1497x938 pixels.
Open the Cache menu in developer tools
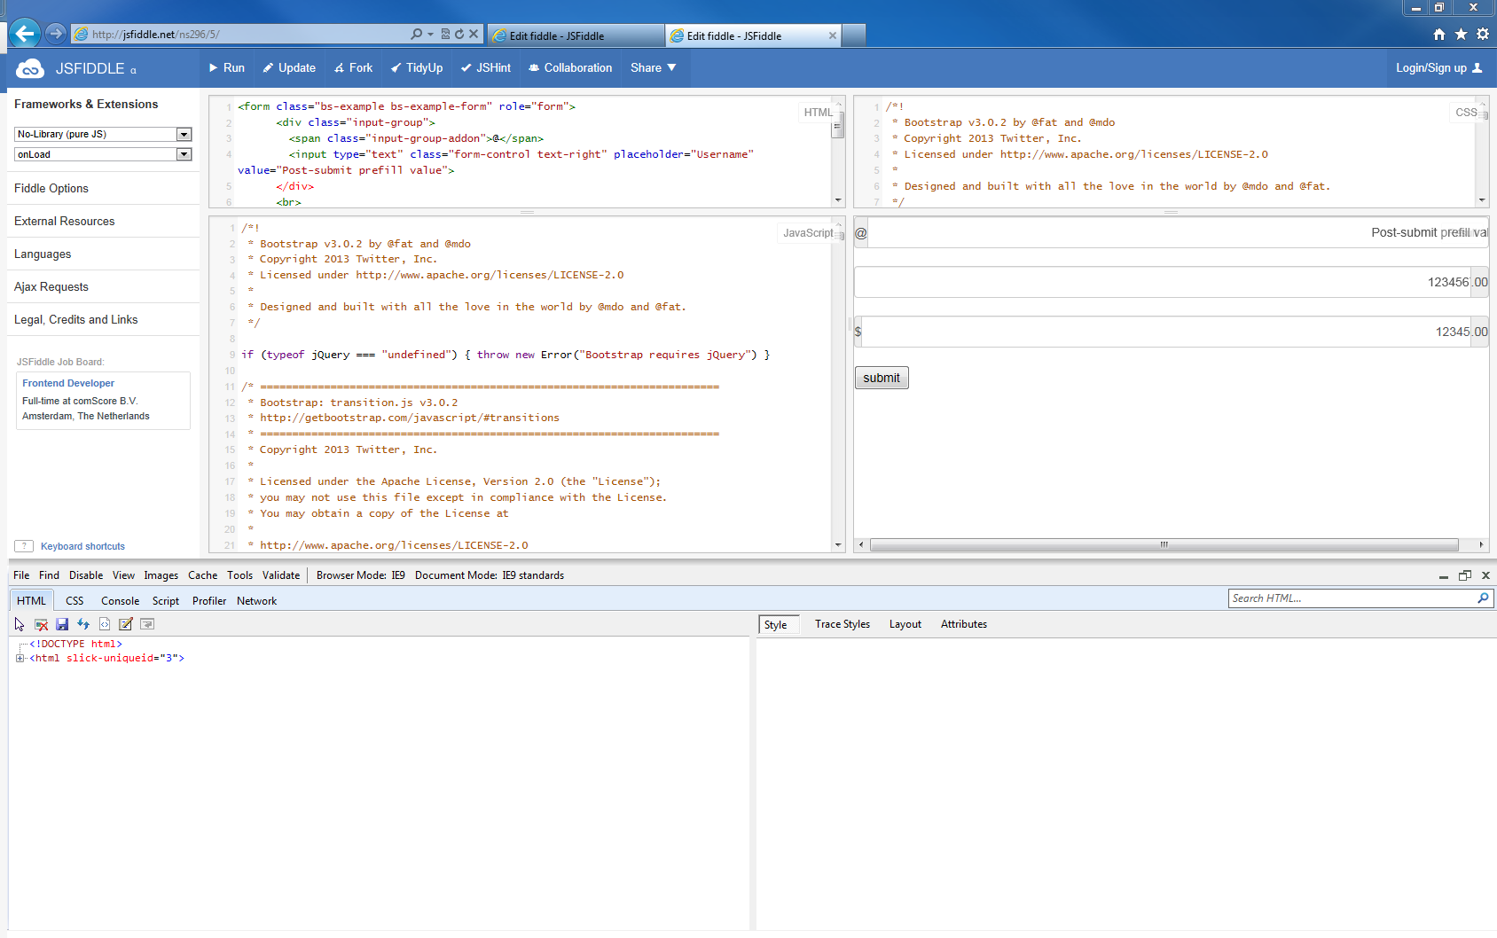pyautogui.click(x=202, y=575)
